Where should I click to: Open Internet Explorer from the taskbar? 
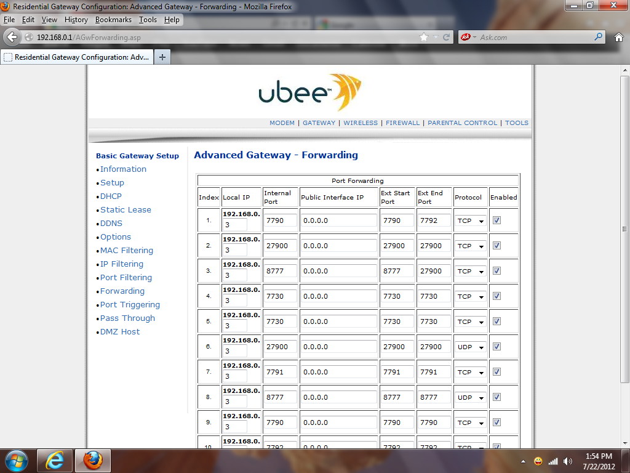tap(55, 460)
